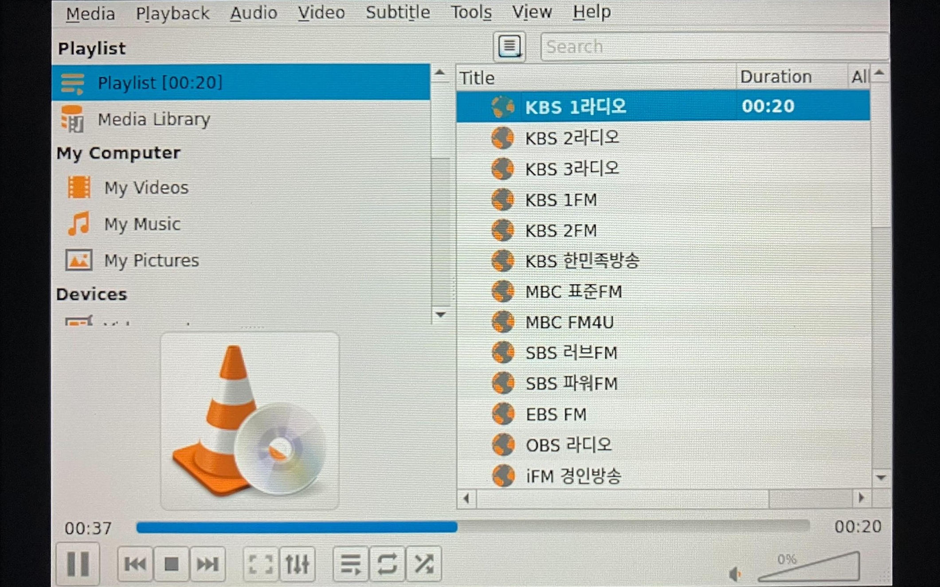The width and height of the screenshot is (940, 587).
Task: Select the MBC FM4U station
Action: click(569, 322)
